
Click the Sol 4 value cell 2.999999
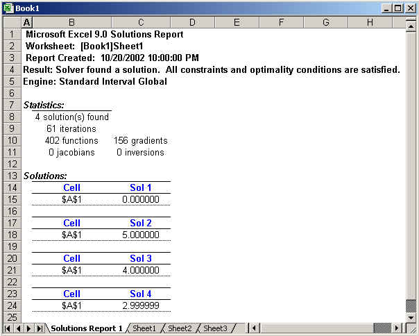141,305
